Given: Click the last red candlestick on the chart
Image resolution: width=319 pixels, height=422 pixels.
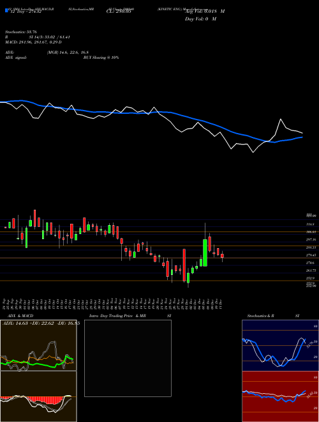Looking at the screenshot, I should (222, 256).
